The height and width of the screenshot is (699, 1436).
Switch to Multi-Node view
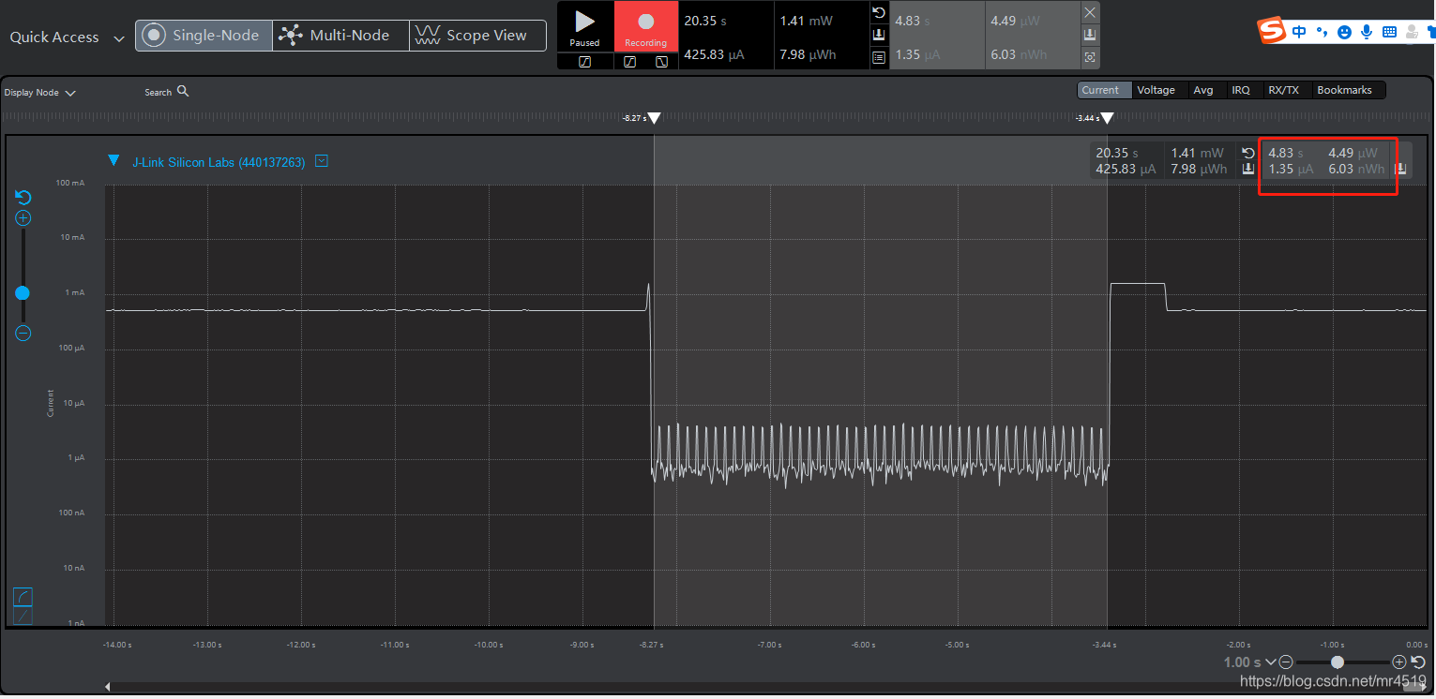(x=341, y=36)
